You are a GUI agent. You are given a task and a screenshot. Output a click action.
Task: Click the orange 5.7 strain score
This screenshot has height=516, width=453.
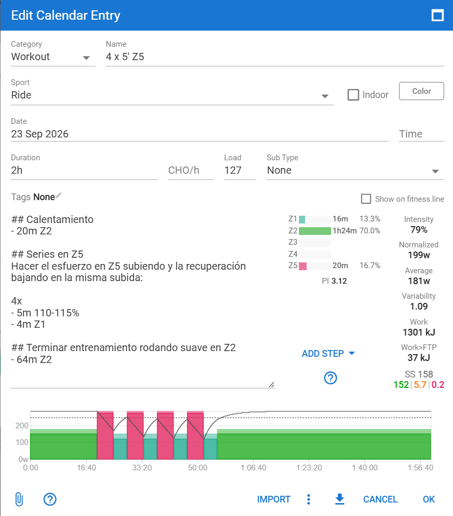(420, 385)
